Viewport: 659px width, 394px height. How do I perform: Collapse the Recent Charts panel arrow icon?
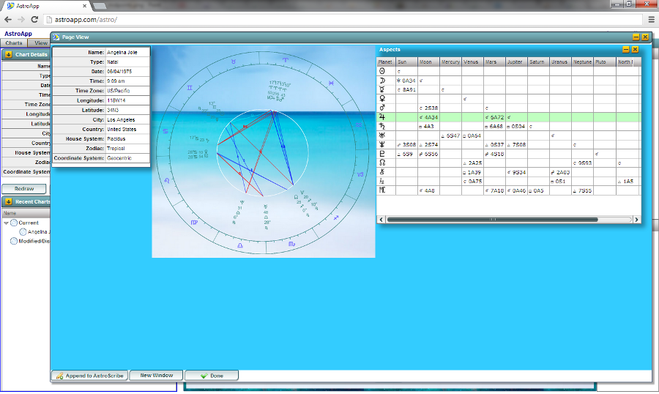point(8,201)
